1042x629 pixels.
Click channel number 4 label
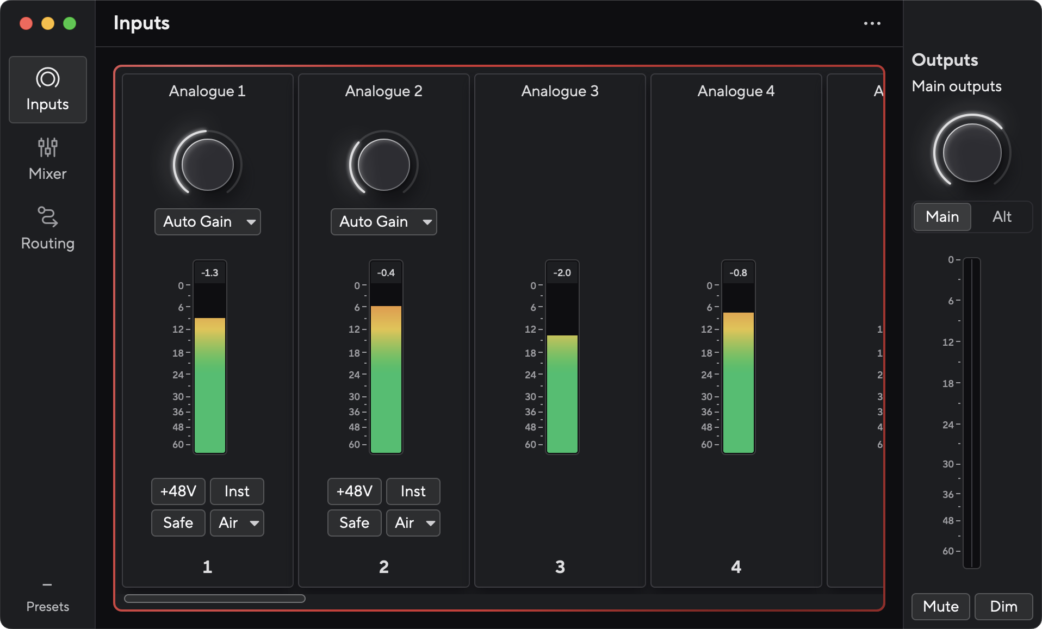click(x=736, y=567)
